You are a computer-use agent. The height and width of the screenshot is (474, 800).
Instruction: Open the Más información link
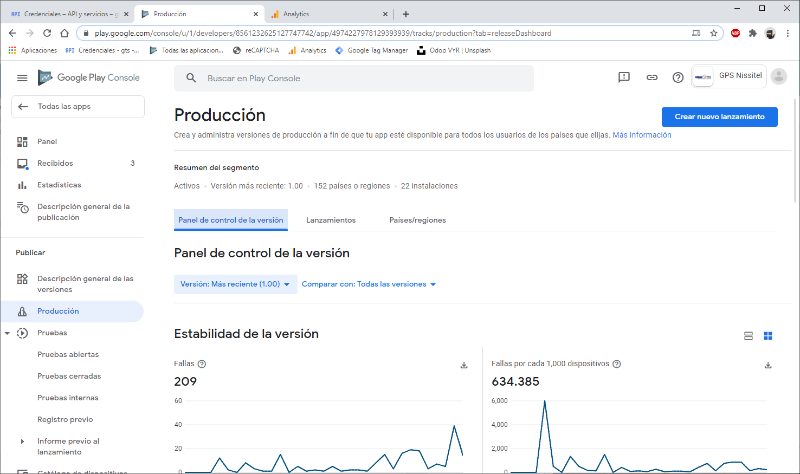pyautogui.click(x=642, y=135)
